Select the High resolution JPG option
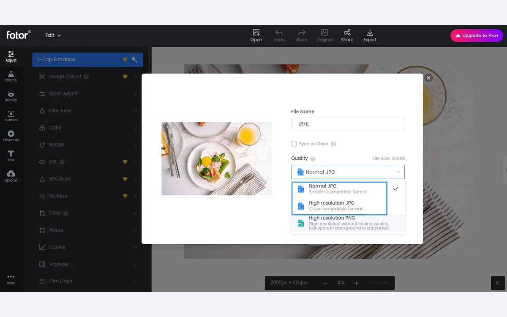This screenshot has width=507, height=317. click(x=348, y=206)
